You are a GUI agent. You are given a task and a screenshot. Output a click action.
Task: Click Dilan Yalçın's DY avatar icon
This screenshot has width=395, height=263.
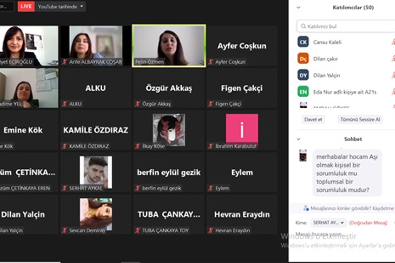tap(303, 75)
